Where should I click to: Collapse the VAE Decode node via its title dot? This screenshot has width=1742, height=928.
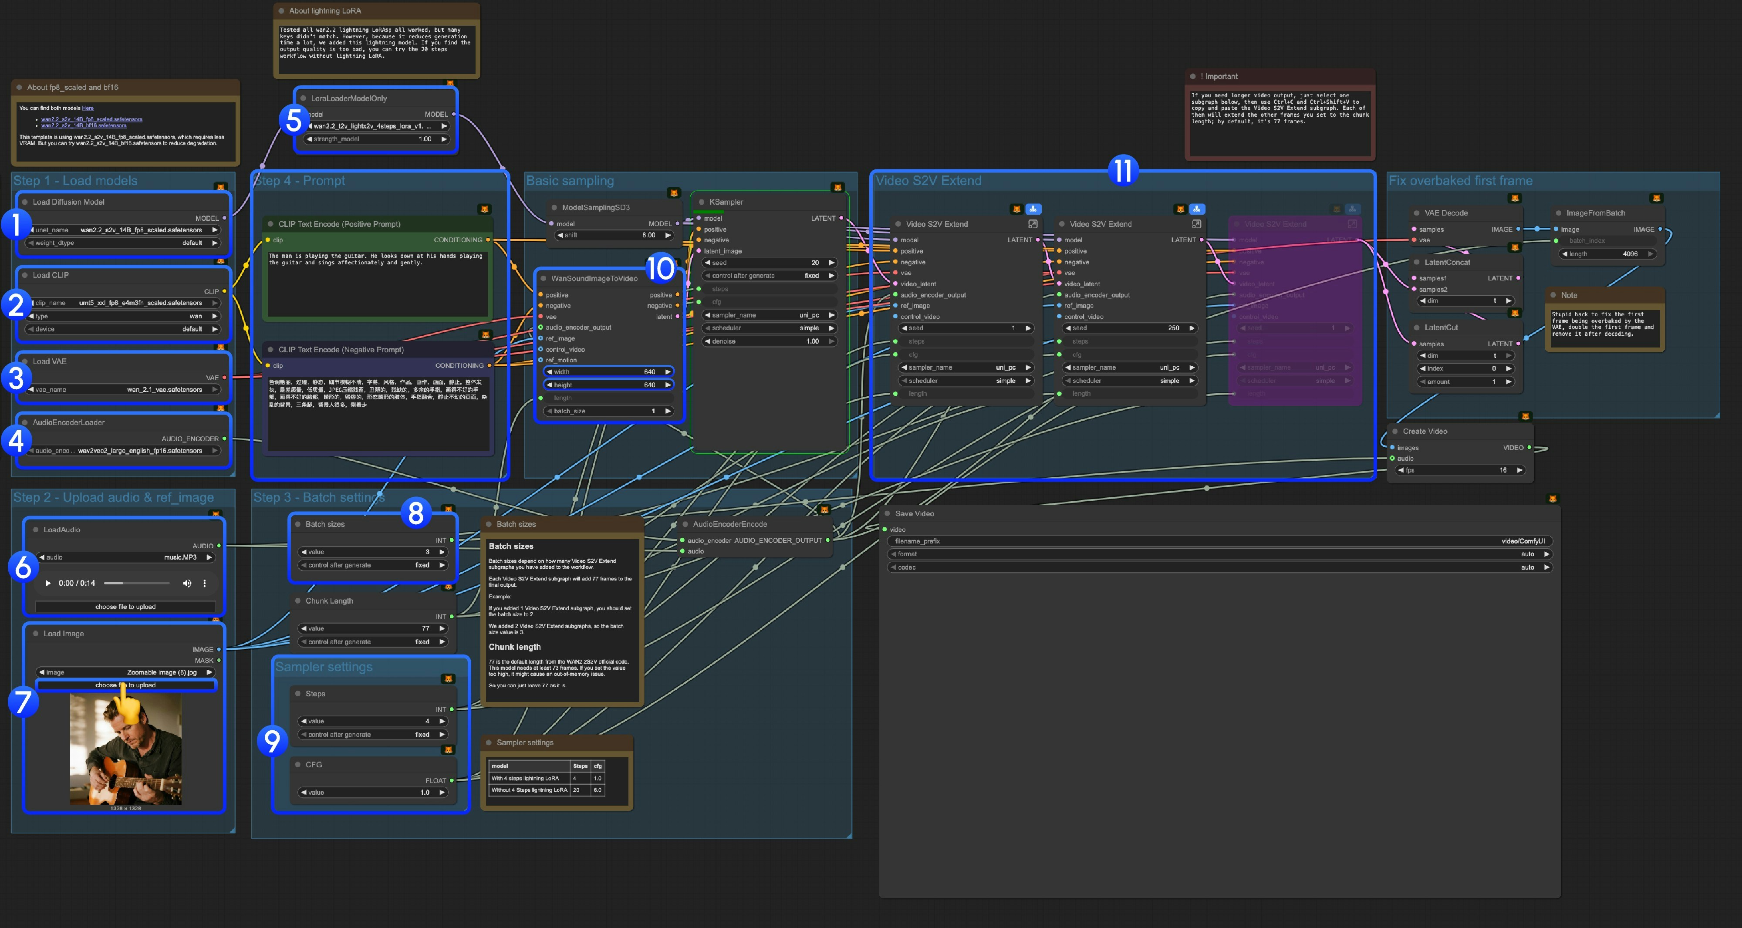click(1417, 213)
